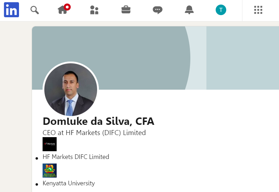Click the bullet beside Kenyatta University

[37, 185]
